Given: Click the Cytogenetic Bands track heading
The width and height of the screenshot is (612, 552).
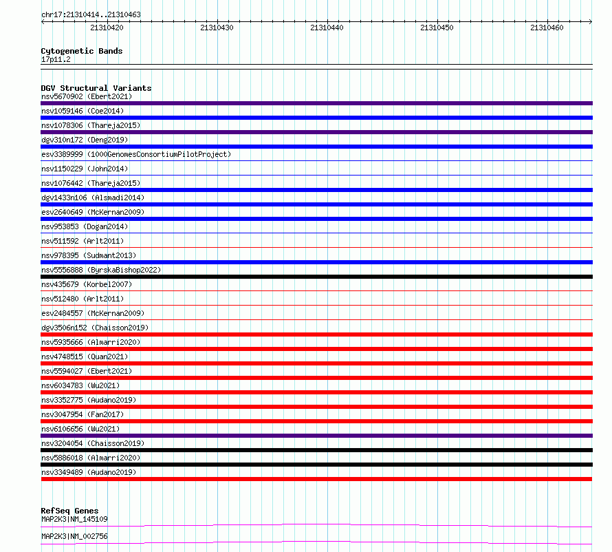Looking at the screenshot, I should point(82,51).
